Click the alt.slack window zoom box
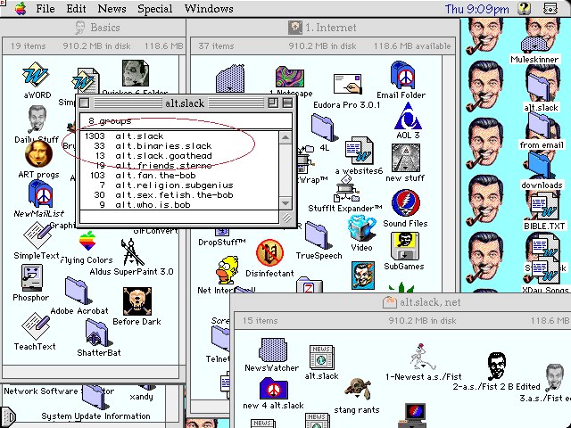Image resolution: width=571 pixels, height=428 pixels. pos(273,103)
